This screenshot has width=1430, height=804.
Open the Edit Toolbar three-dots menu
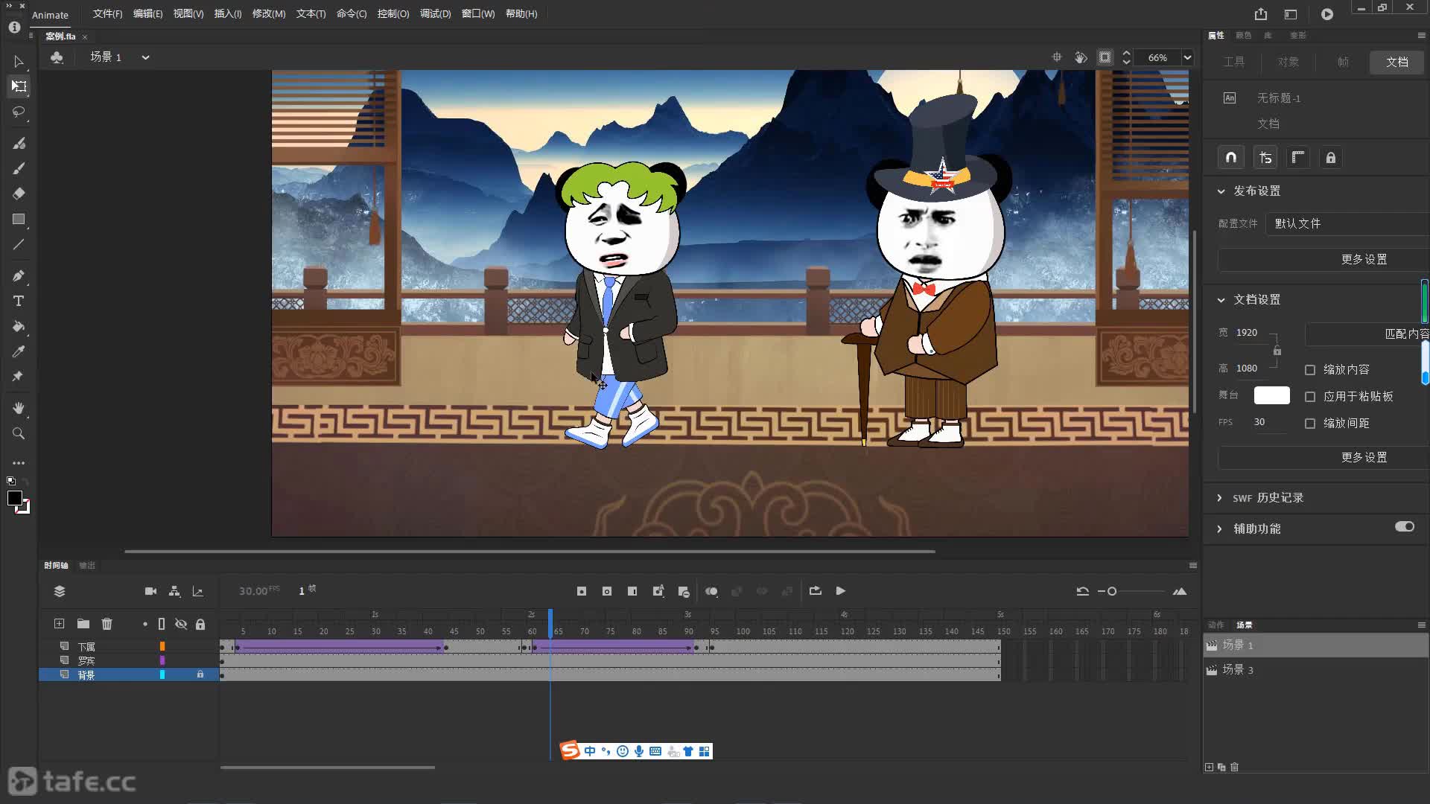(x=19, y=463)
